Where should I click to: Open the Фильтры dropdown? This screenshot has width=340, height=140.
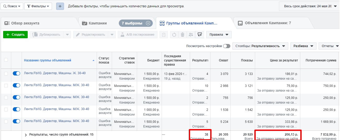38,6
